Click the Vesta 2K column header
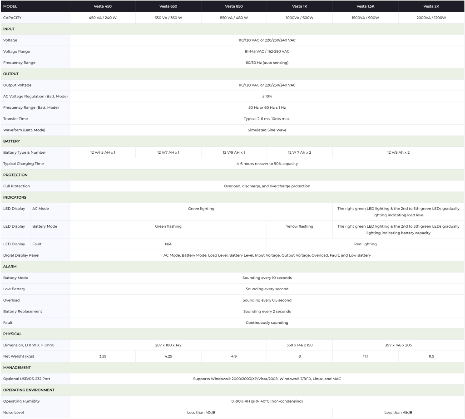Image resolution: width=465 pixels, height=419 pixels. point(431,6)
